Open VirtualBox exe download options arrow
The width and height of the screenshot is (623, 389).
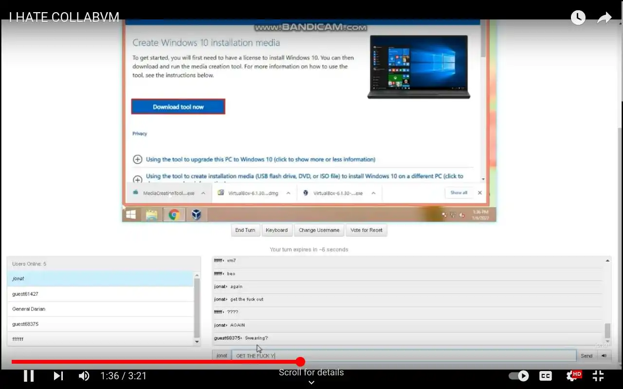click(x=373, y=193)
